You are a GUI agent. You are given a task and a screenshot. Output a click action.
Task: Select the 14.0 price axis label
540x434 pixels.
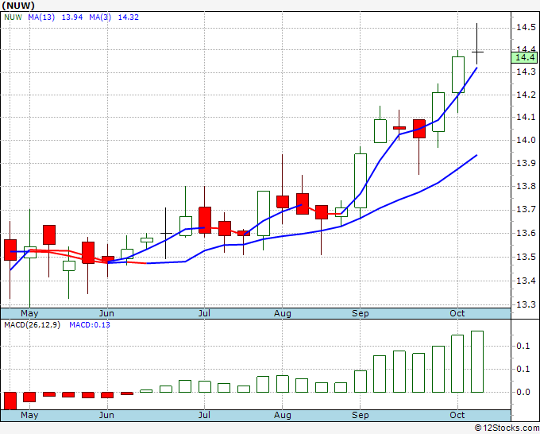[x=526, y=140]
